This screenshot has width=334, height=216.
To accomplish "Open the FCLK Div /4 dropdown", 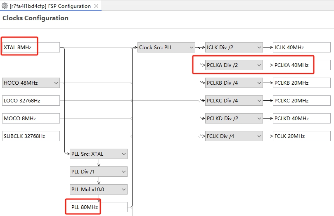I will point(234,136).
